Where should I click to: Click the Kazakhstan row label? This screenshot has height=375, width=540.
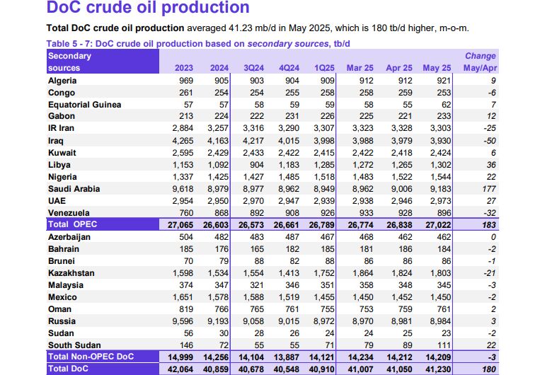(x=71, y=272)
